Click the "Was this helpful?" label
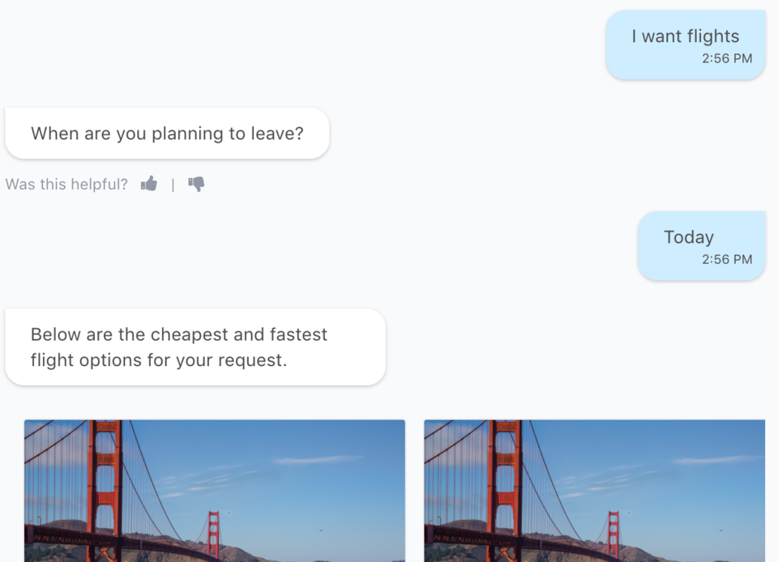Viewport: 778px width, 562px height. [x=66, y=185]
